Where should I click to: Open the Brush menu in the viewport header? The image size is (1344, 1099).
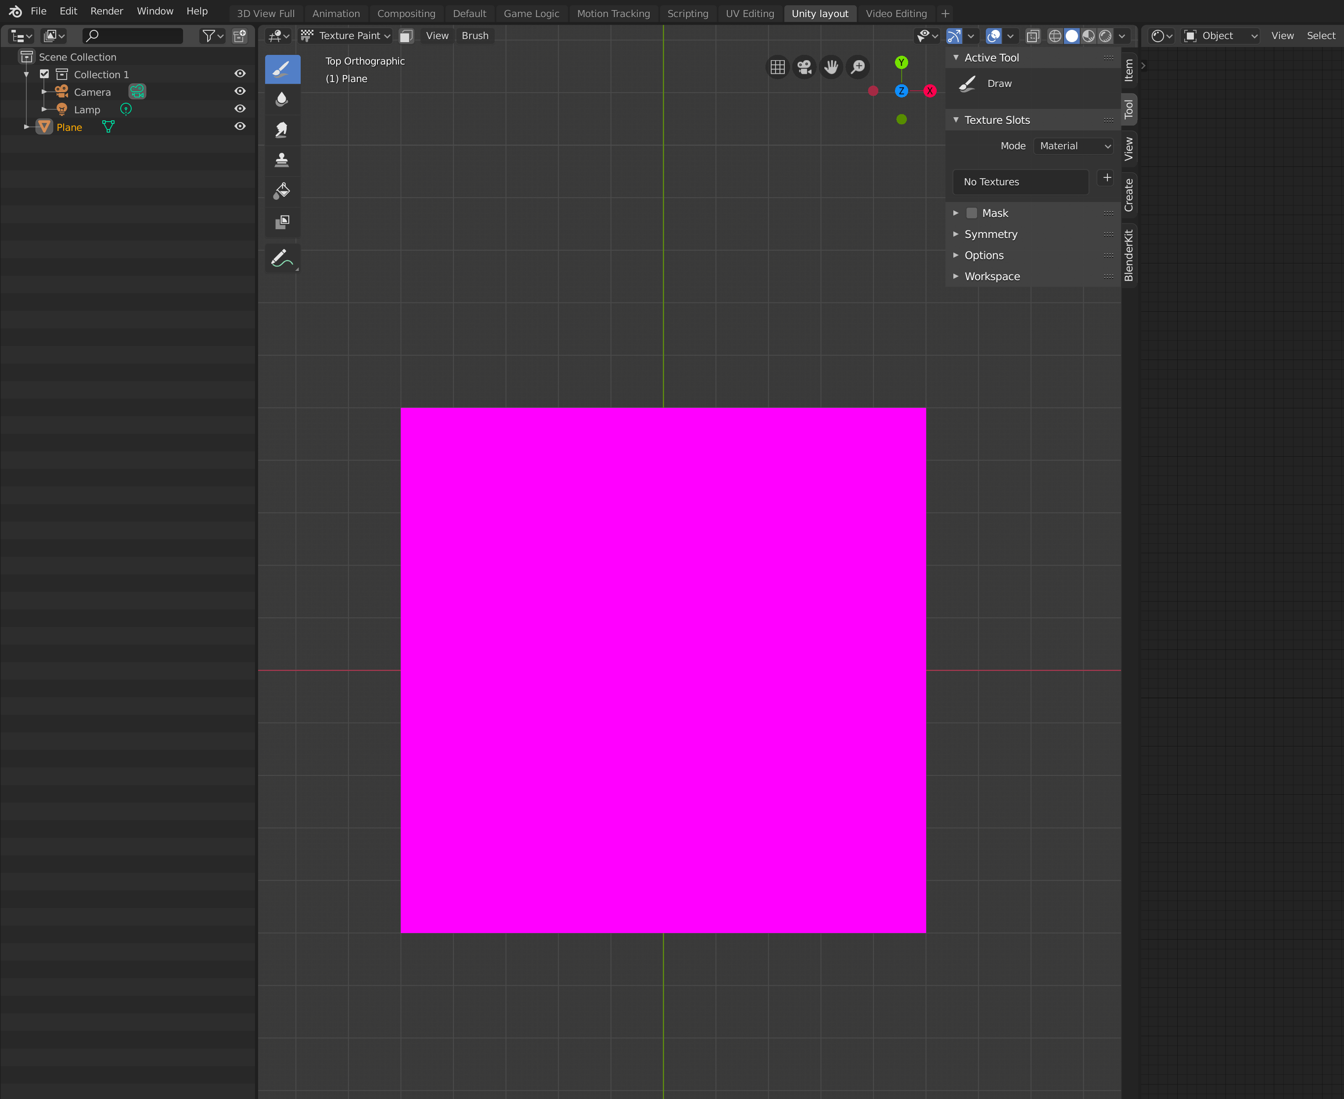(x=474, y=36)
